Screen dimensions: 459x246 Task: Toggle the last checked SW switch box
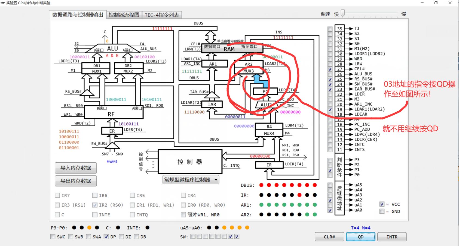coord(237,236)
